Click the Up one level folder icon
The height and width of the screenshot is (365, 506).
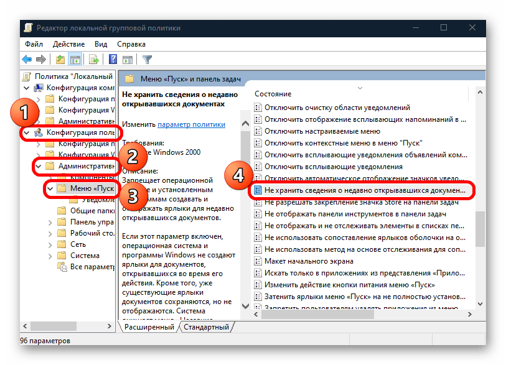pyautogui.click(x=60, y=60)
